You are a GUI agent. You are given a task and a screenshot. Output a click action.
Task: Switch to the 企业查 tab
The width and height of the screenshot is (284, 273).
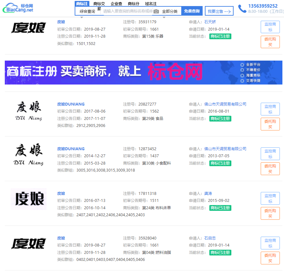tap(116, 4)
